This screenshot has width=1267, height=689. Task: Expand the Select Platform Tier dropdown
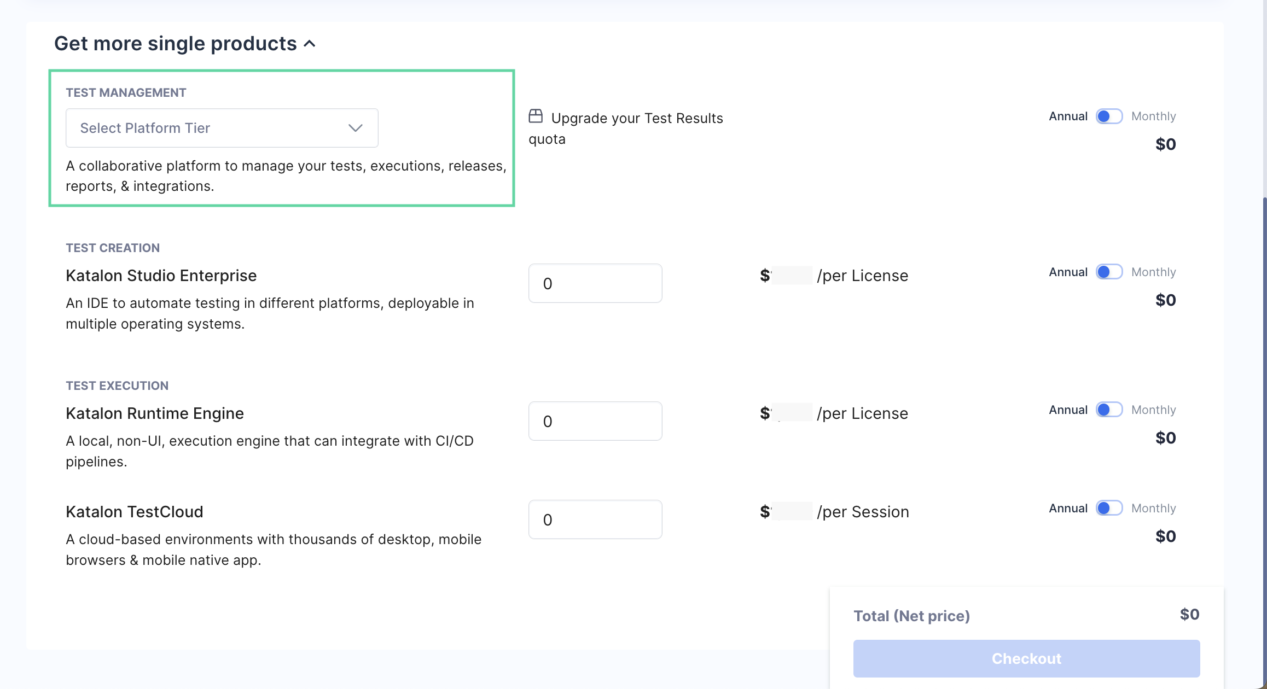coord(222,127)
